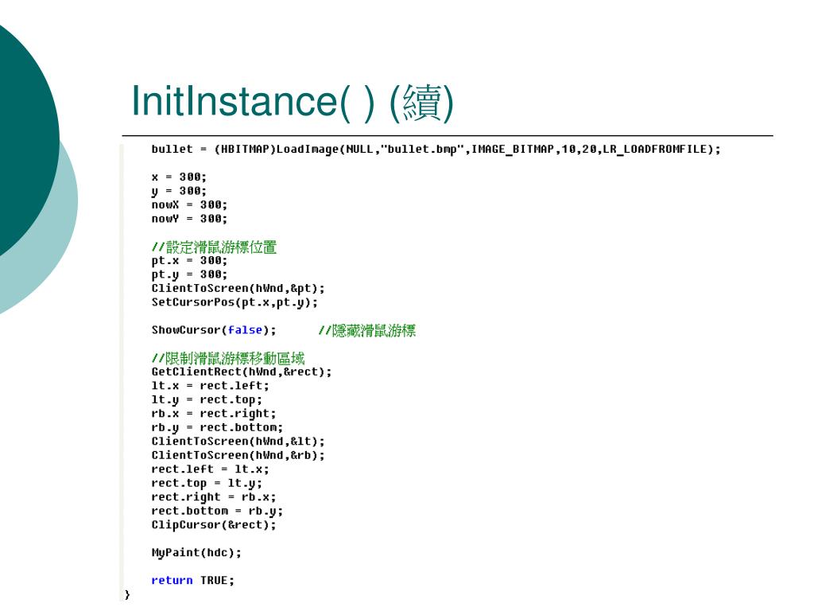Click the line "x = 300;"
Screen dimensions: 814x611
(x=179, y=177)
